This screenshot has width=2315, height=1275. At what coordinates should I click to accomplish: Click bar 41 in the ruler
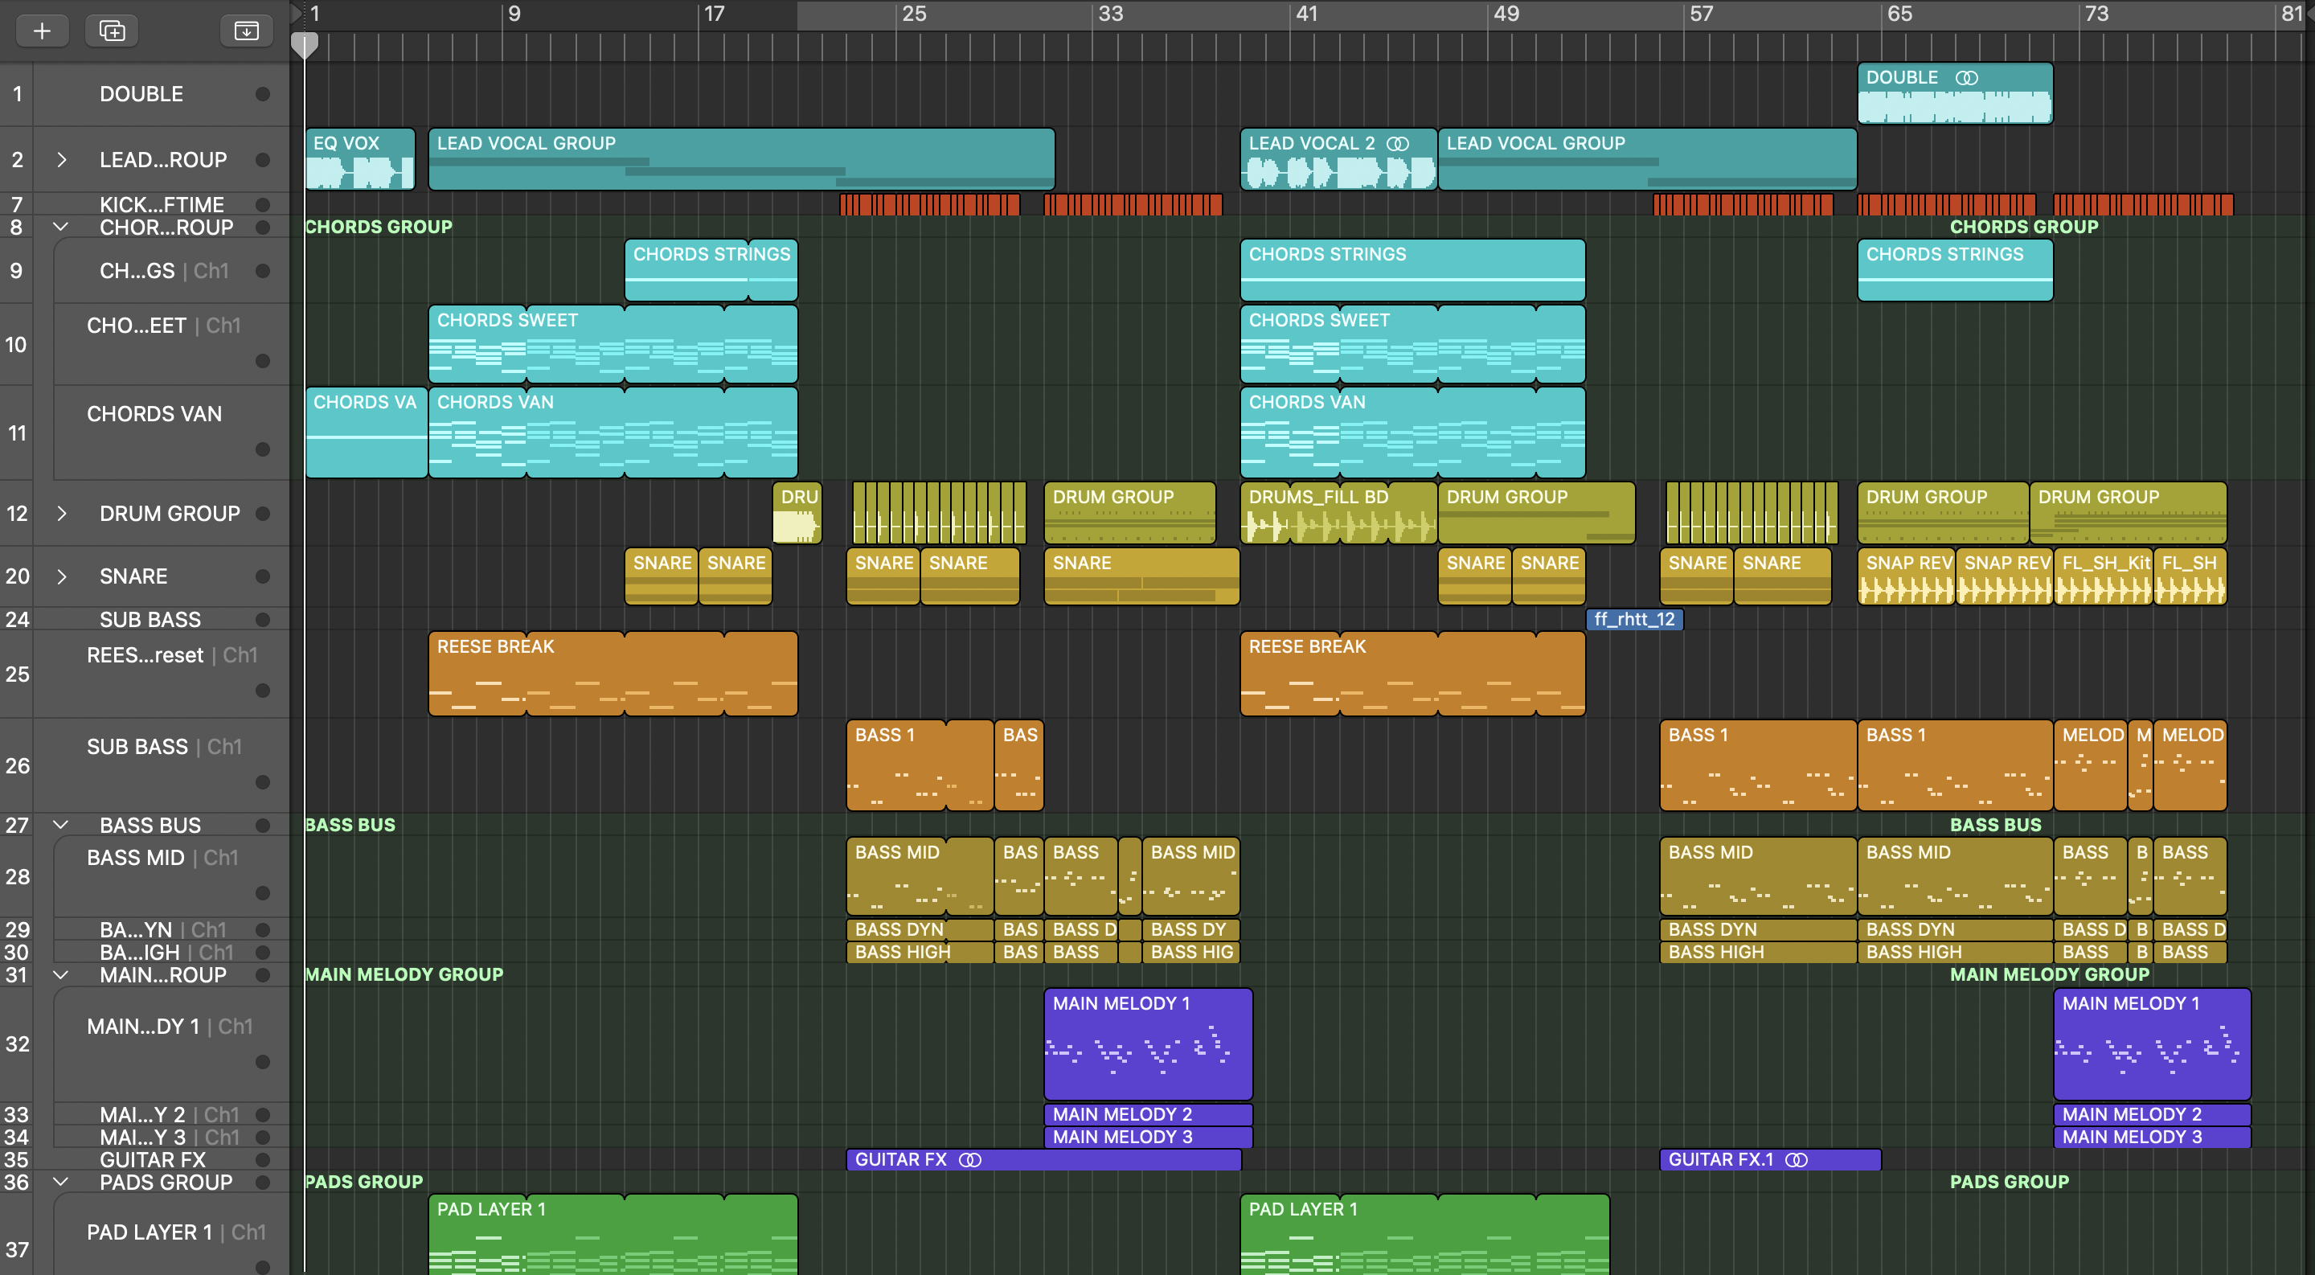point(1307,14)
